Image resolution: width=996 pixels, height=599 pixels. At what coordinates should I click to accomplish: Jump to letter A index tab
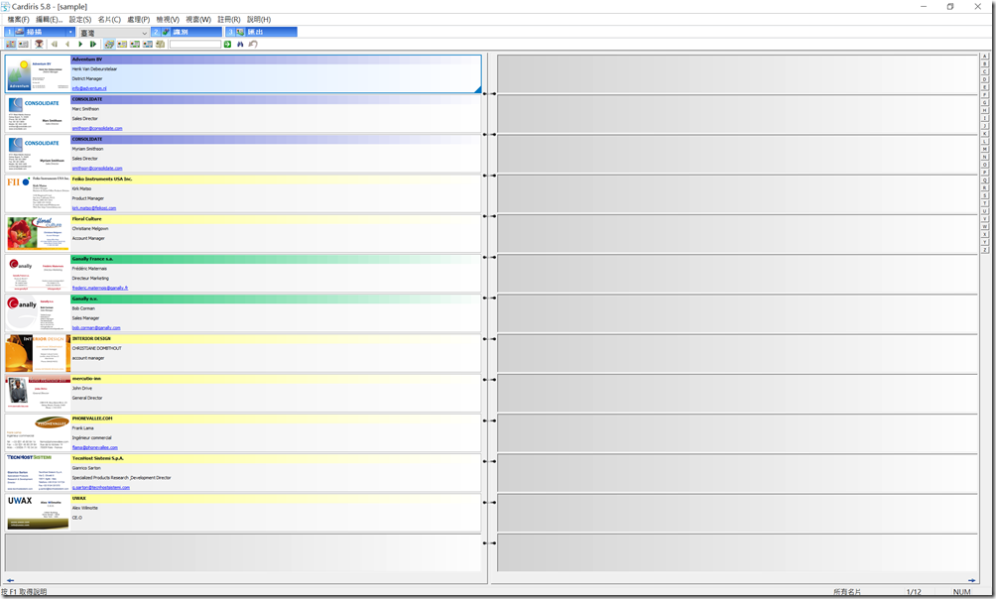985,56
